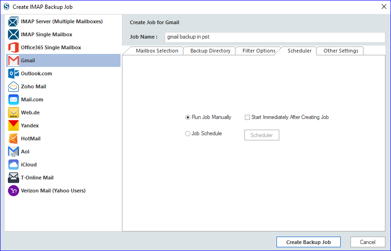This screenshot has width=391, height=251.
Task: Choose 'Outlook.com' text in list
Action: click(x=36, y=73)
